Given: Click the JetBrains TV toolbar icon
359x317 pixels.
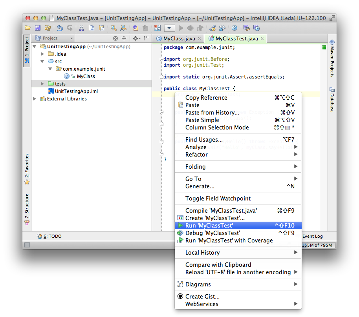Looking at the screenshot, I should click(x=247, y=28).
